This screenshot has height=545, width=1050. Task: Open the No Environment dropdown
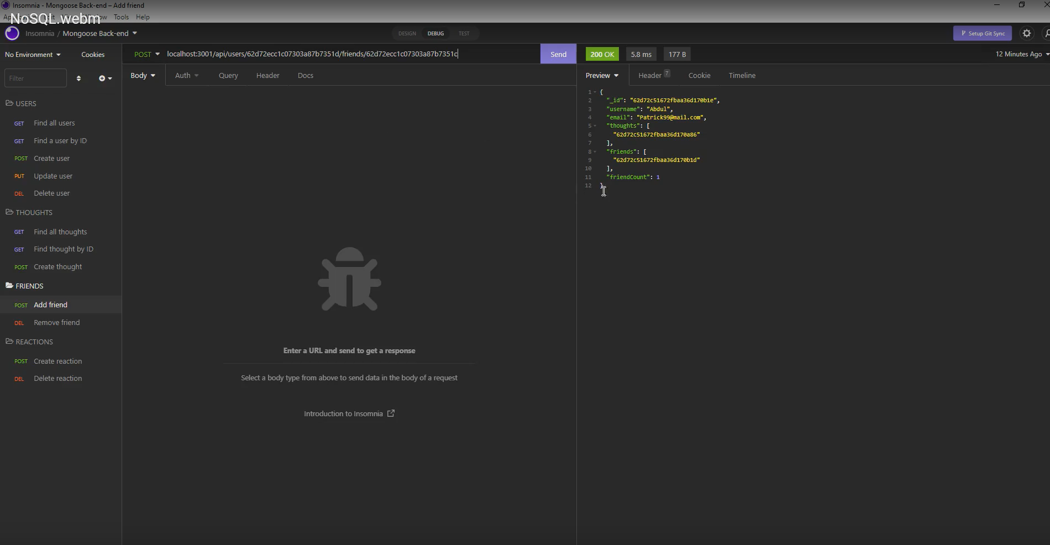coord(33,54)
